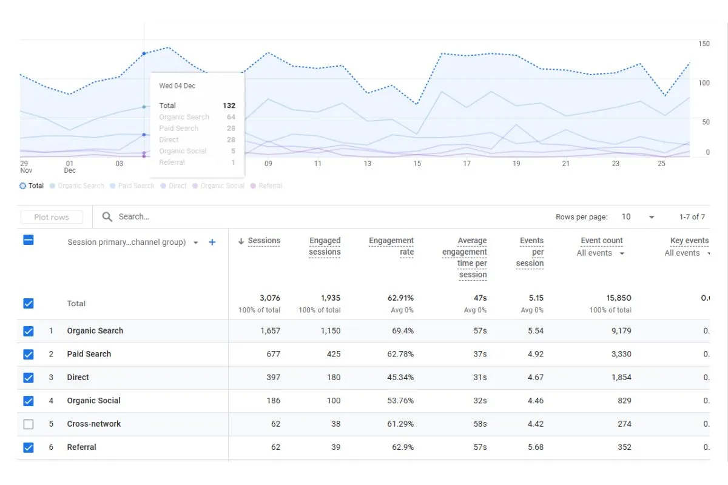The height and width of the screenshot is (485, 728).
Task: Click the 1-7 of 7 pagination text
Action: pos(692,216)
